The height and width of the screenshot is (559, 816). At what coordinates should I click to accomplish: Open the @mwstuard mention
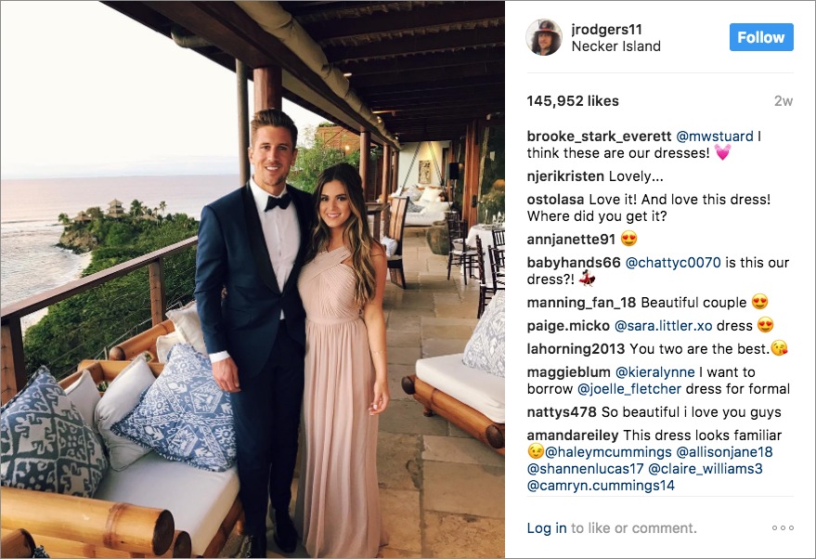[x=715, y=136]
